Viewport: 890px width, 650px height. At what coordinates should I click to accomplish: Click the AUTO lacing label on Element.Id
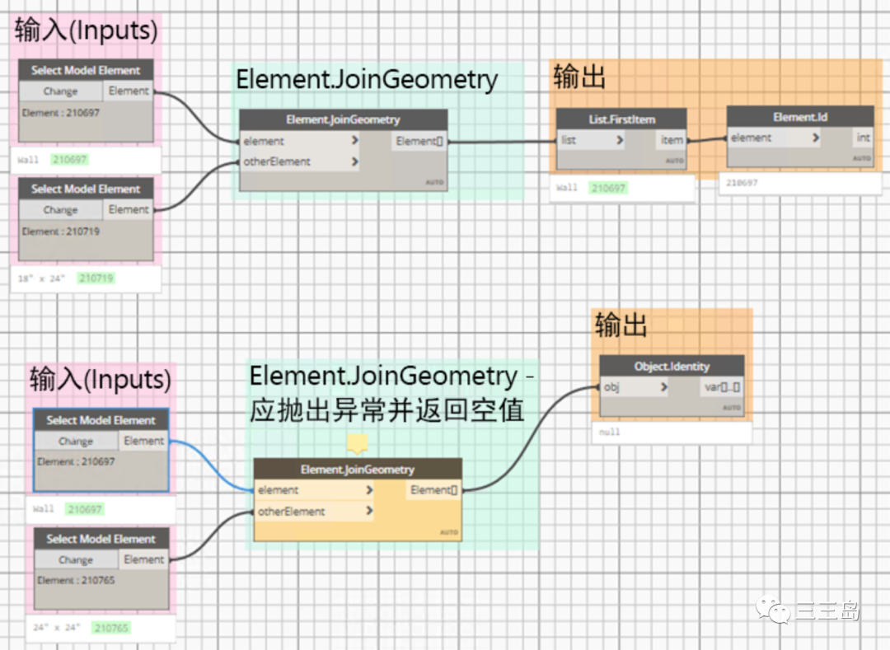(861, 158)
